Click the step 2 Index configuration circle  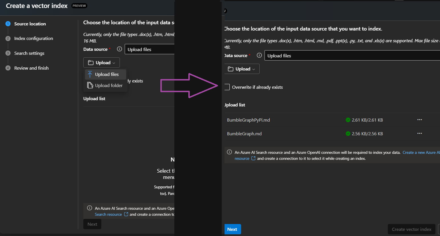8,38
